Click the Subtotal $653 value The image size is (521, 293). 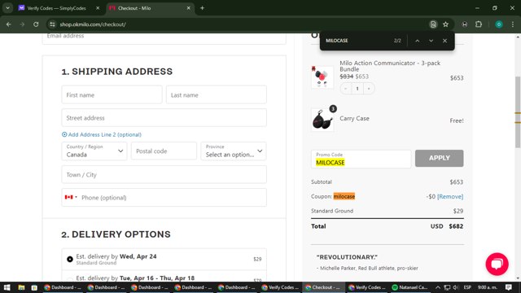coord(456,182)
